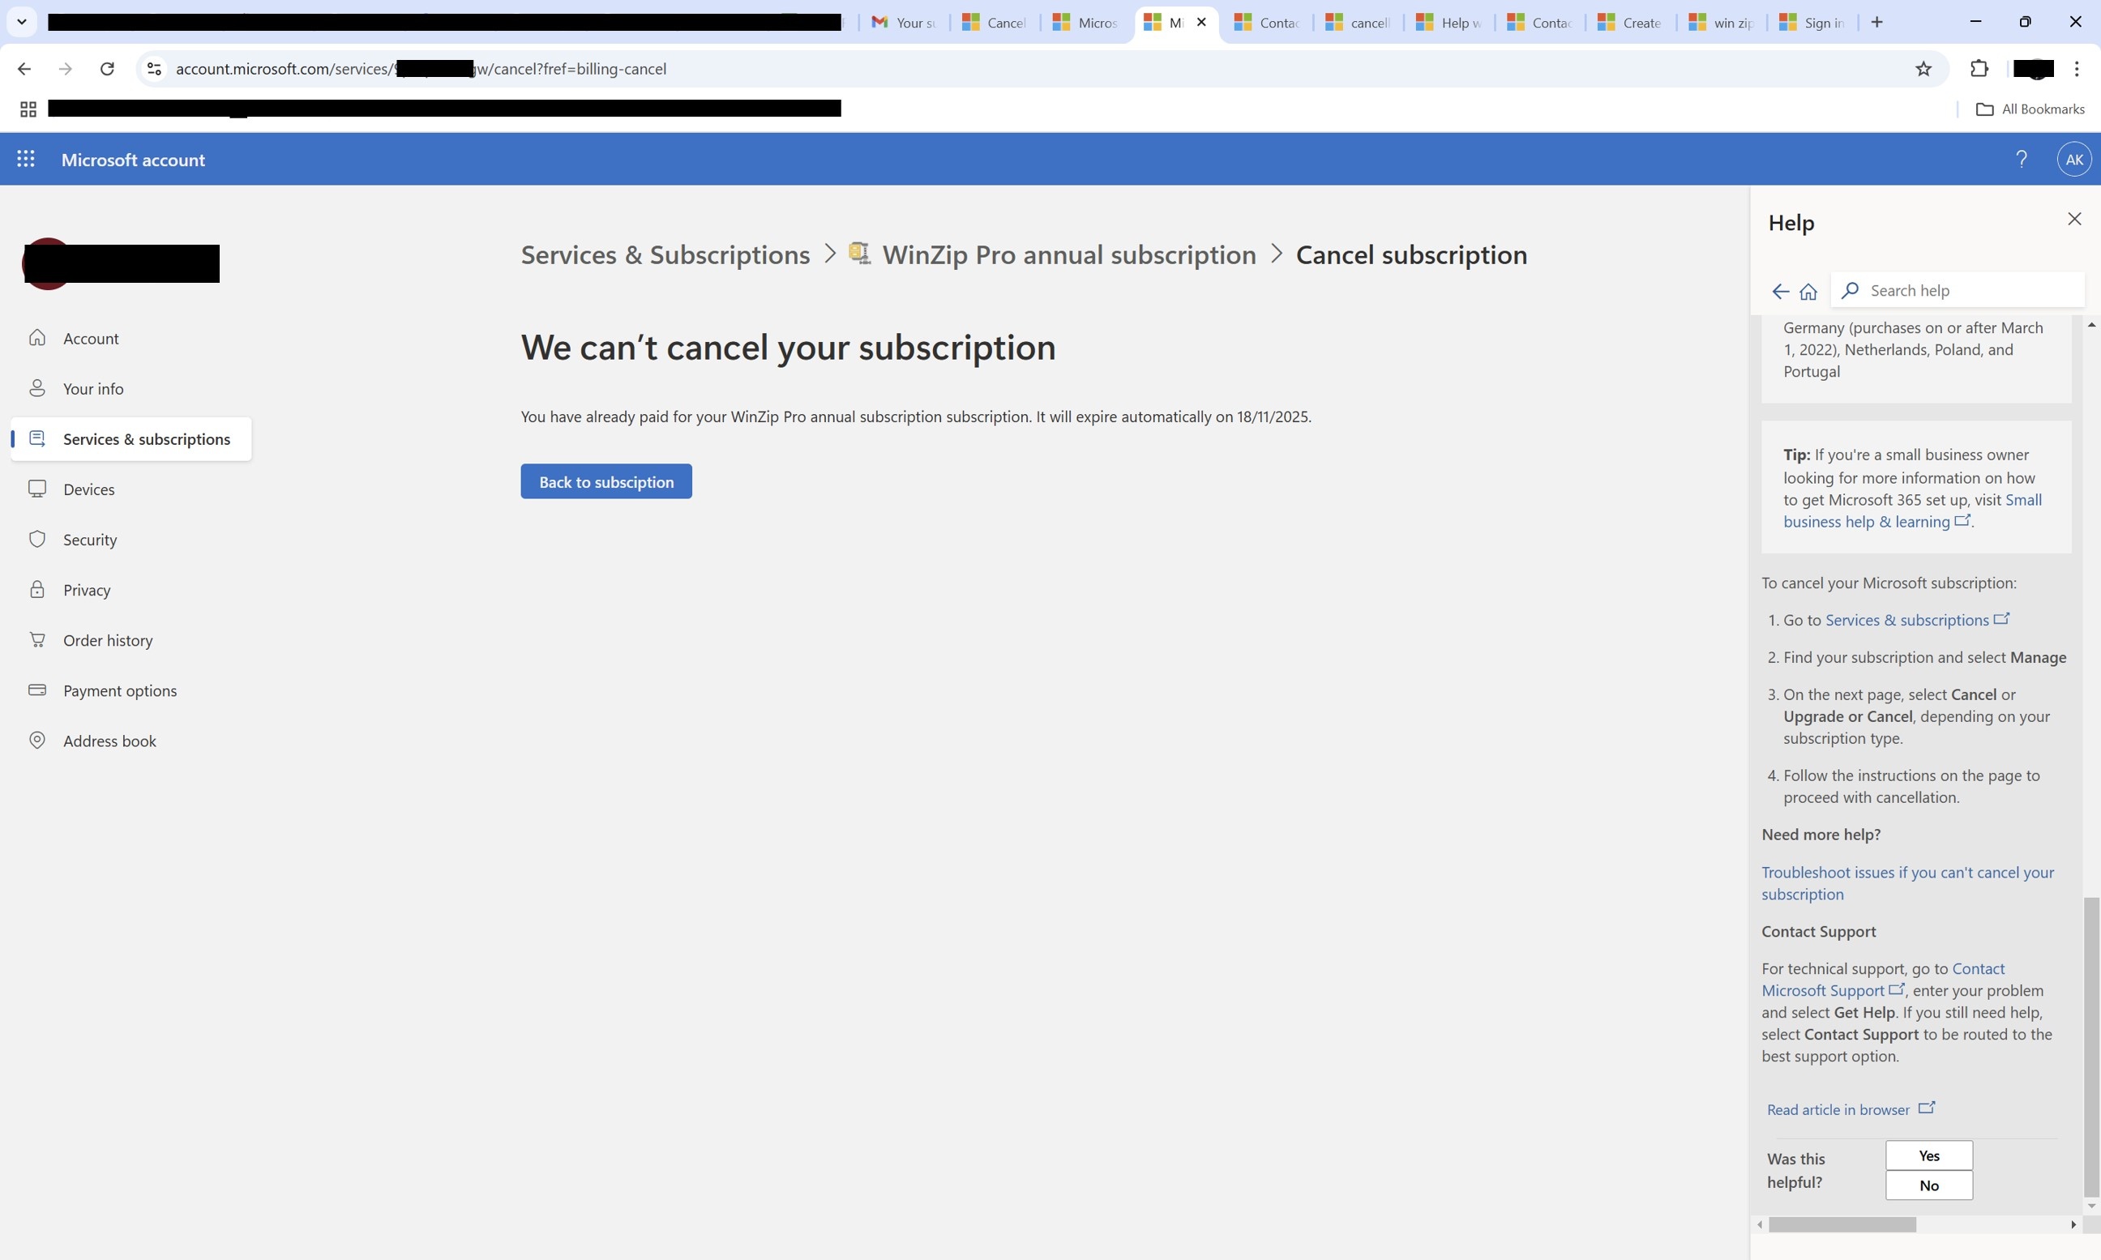2101x1260 pixels.
Task: Open Chrome three-dot menu
Action: [x=2077, y=69]
